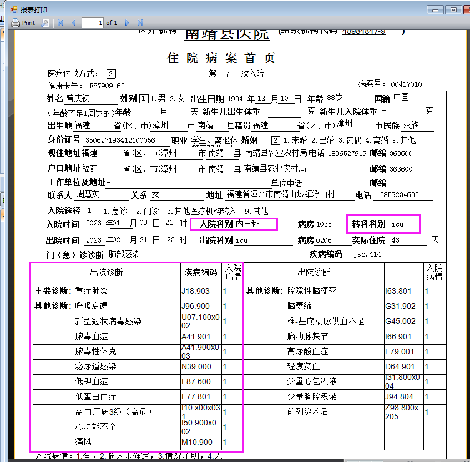Click the discharge ward 0206

tap(324, 240)
